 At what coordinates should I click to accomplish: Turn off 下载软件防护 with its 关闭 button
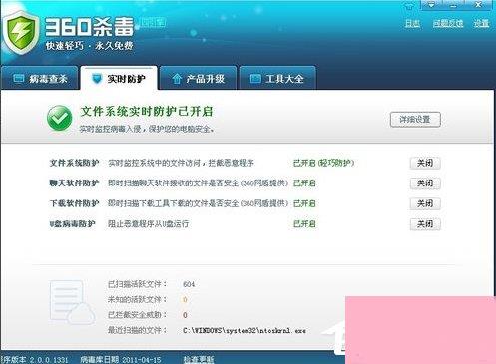point(425,203)
